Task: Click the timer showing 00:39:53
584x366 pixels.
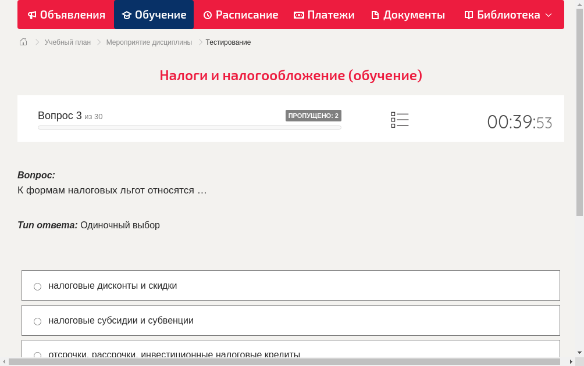Action: tap(519, 121)
